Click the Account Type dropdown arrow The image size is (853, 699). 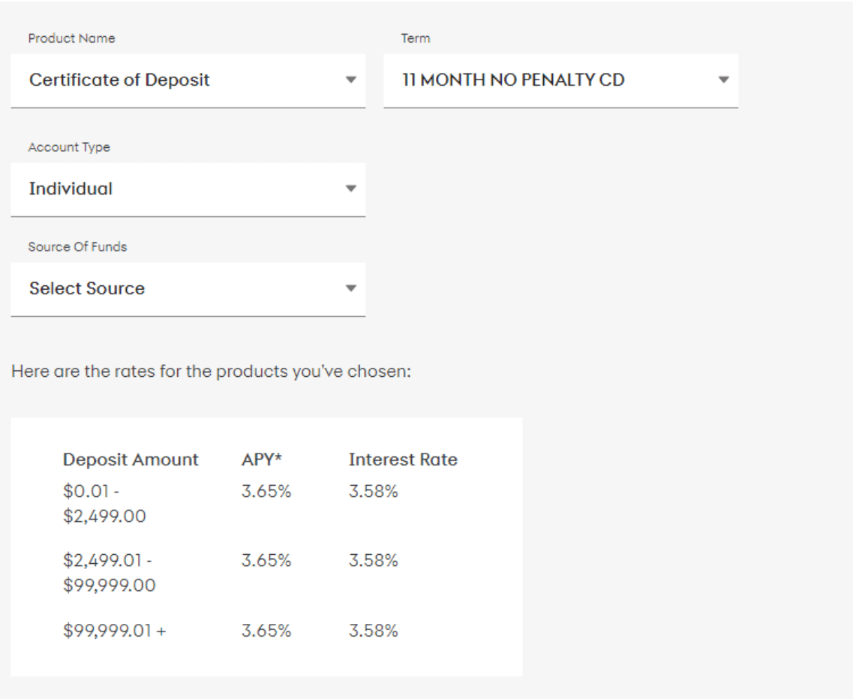350,189
